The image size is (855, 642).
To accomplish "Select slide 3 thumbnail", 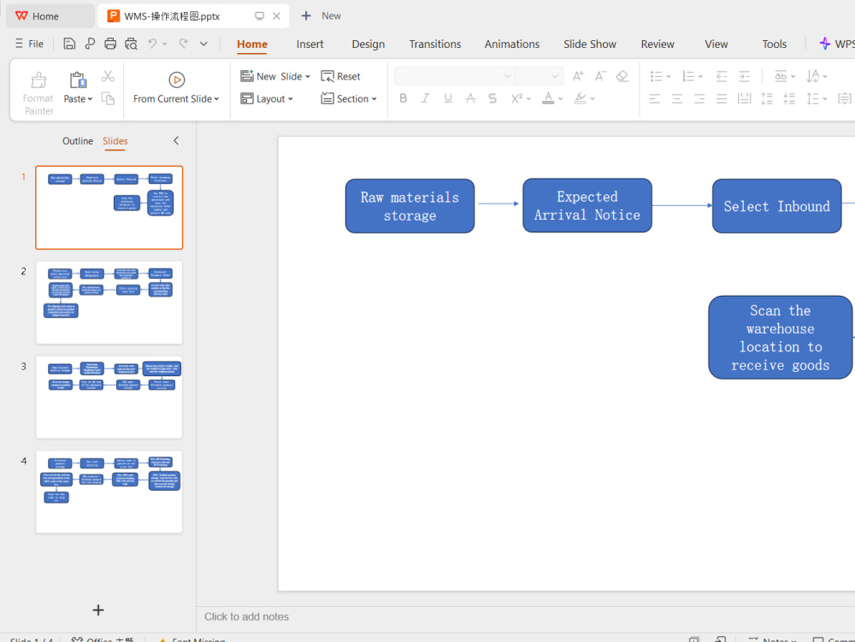I will pos(109,398).
